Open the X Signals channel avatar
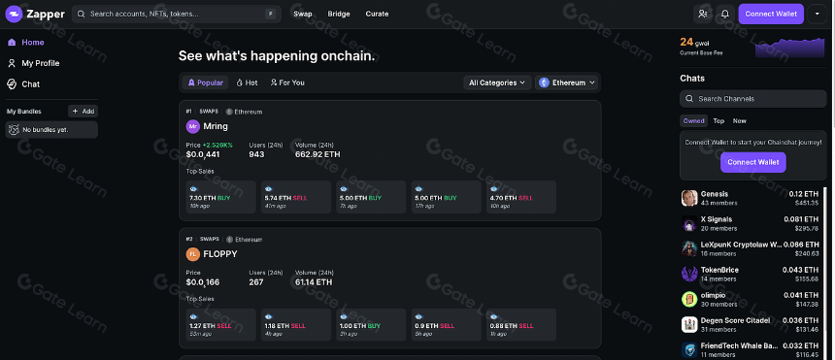 coord(689,223)
